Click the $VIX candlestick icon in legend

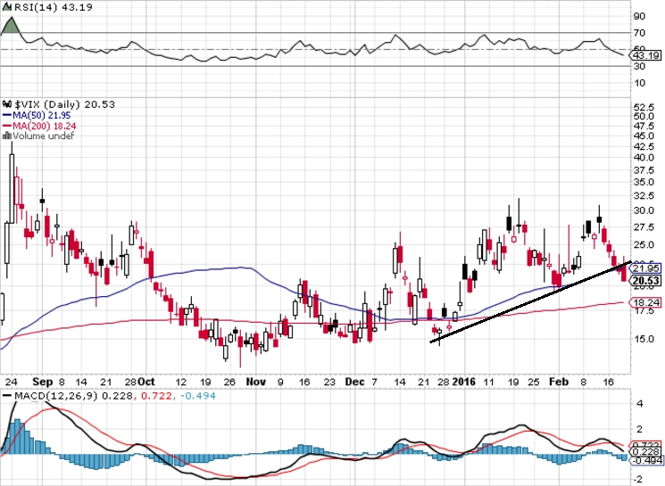(7, 103)
